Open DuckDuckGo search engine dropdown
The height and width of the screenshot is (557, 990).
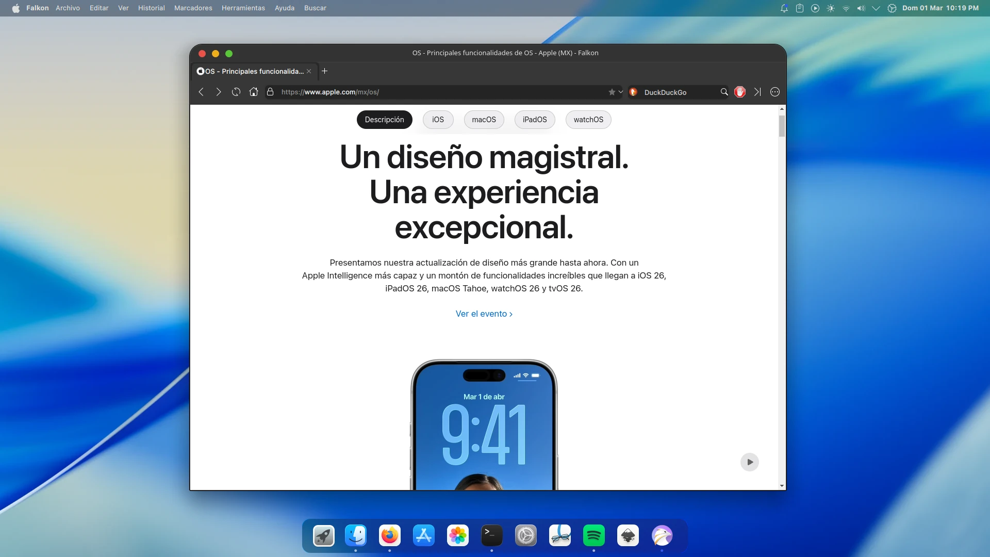tap(634, 92)
